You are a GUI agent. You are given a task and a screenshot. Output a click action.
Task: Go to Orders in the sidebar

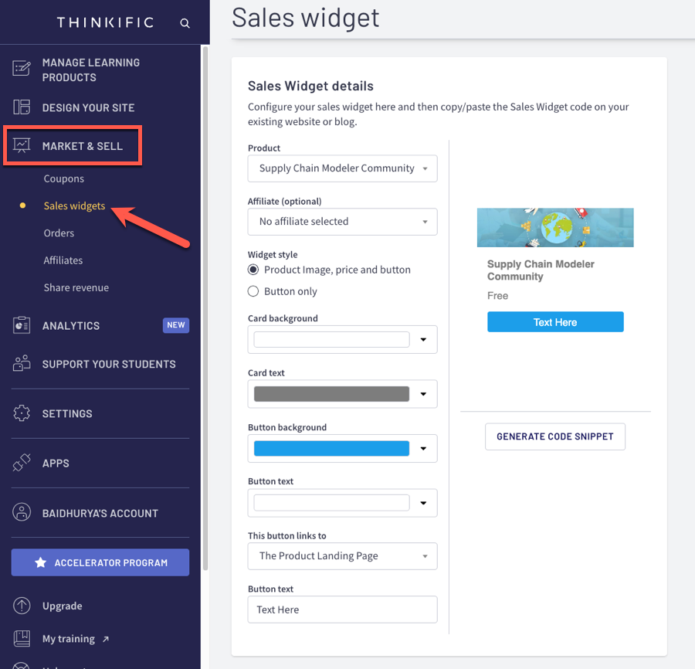[59, 233]
